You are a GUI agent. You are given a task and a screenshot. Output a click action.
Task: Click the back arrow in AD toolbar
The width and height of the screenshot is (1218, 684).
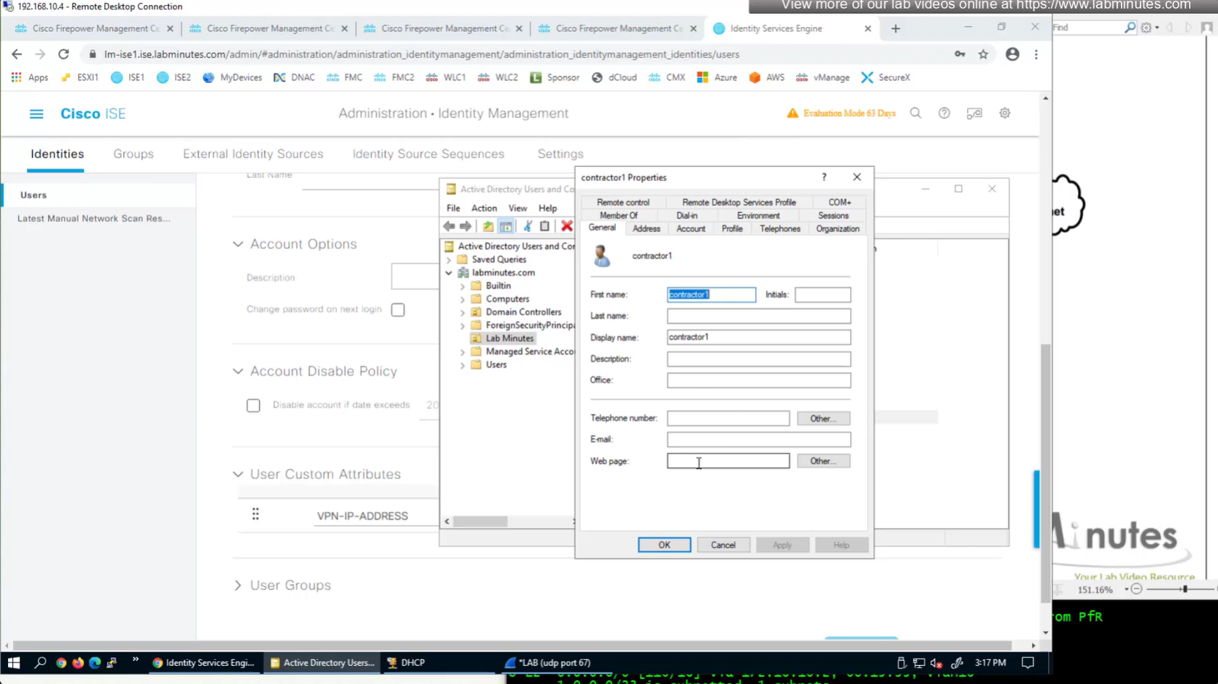point(449,226)
